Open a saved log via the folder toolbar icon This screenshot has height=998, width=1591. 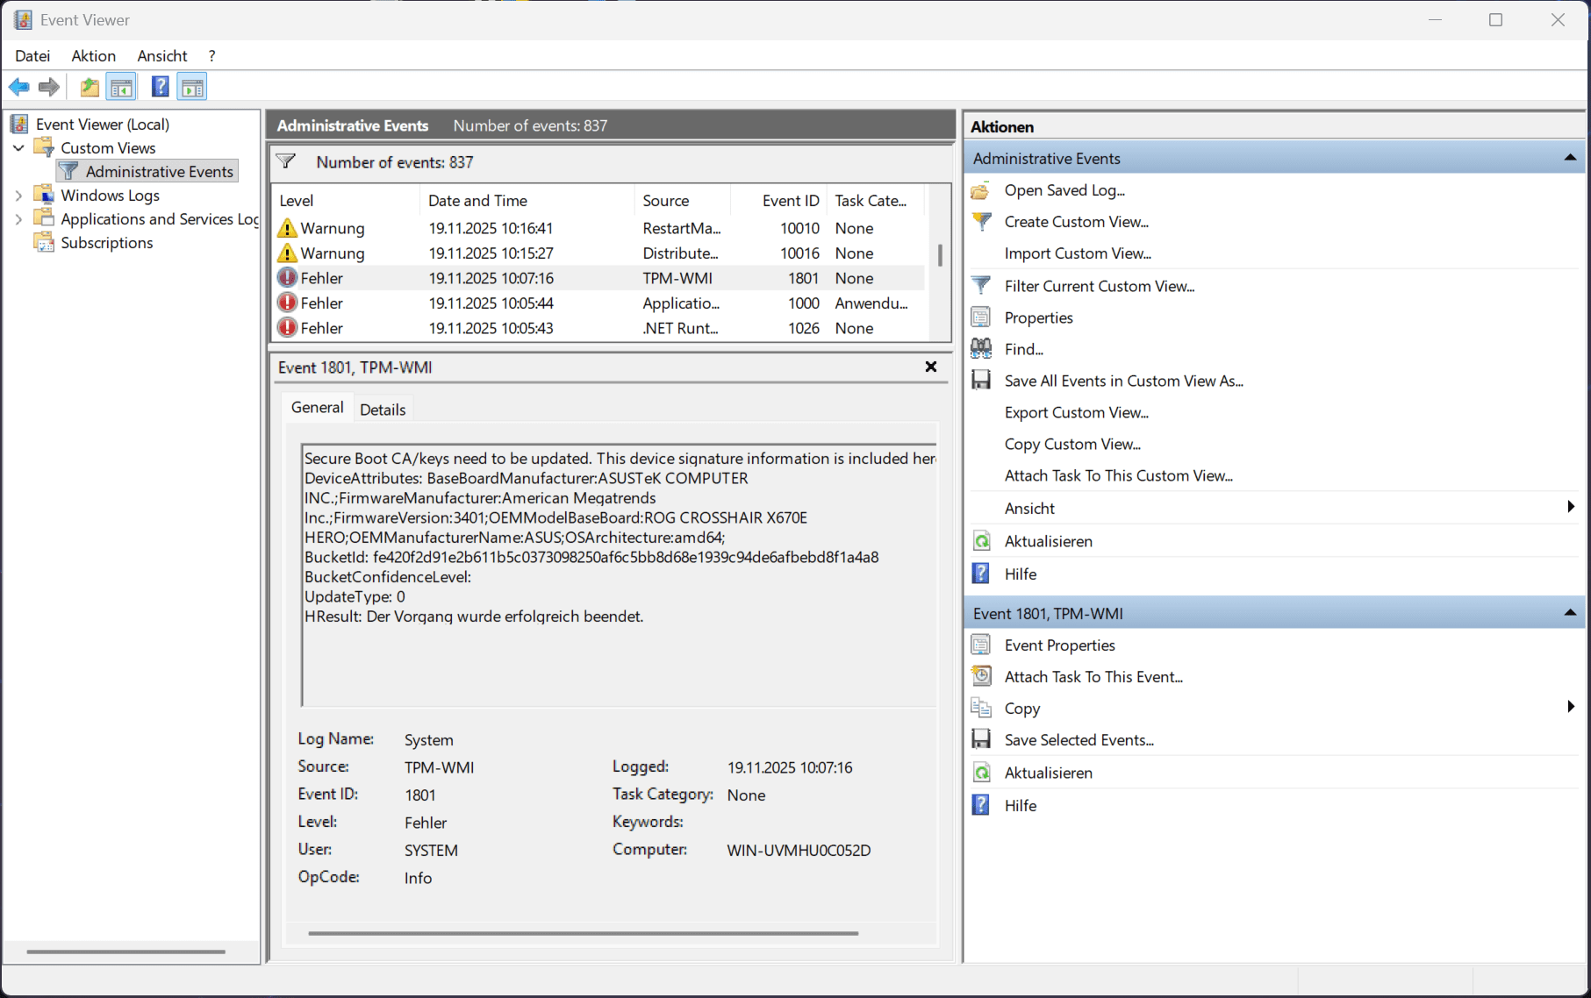(x=88, y=86)
